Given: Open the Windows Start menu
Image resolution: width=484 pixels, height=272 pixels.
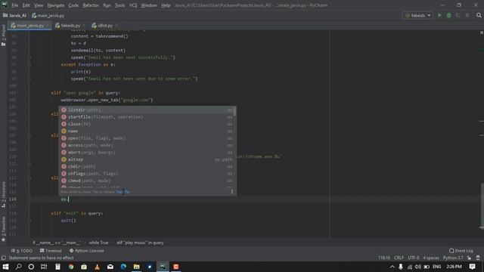Looking at the screenshot, I should 5,267.
